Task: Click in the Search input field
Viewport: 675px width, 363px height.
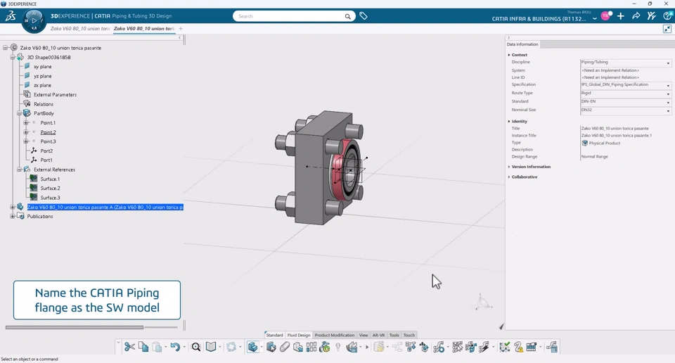Action: [x=289, y=16]
